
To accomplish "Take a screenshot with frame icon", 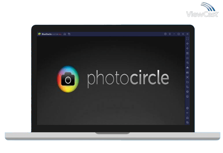I will click(187, 77).
